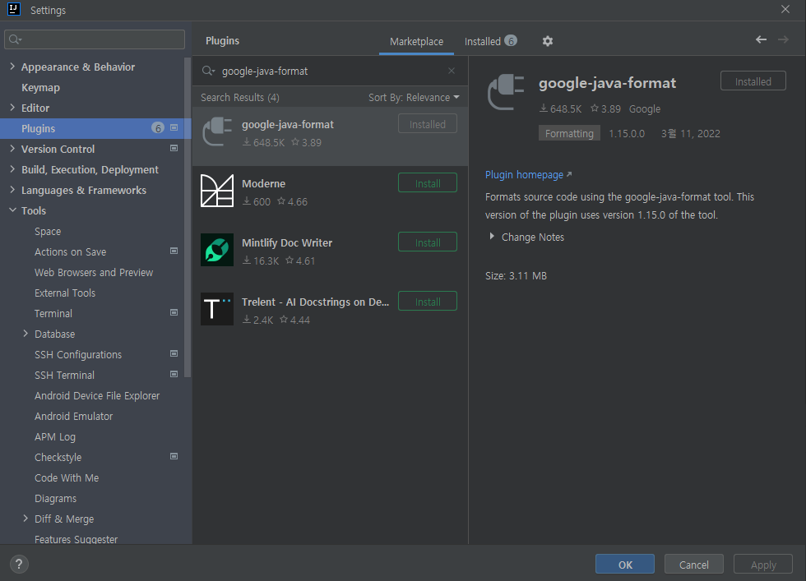Click the search magnifier in the plugin search box
Screen dimensions: 806x581
pos(209,71)
